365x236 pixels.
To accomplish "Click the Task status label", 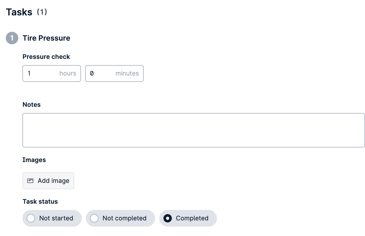I will [x=40, y=202].
